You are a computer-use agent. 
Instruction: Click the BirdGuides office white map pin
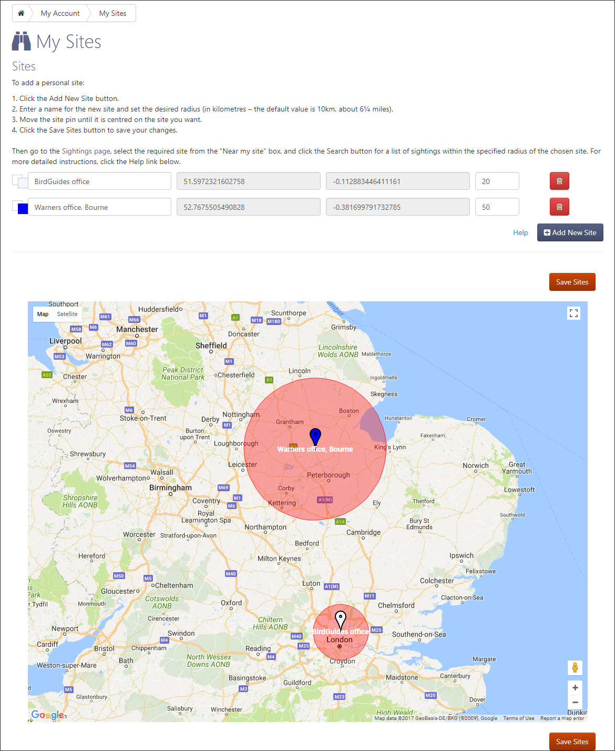coord(341,620)
